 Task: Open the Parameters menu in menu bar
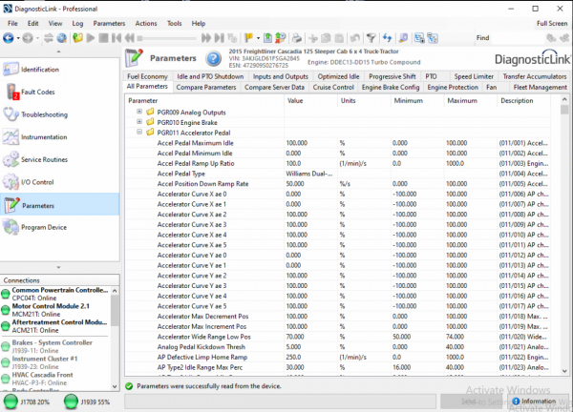109,22
